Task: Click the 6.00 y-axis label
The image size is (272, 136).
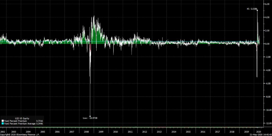Action: coord(267,4)
